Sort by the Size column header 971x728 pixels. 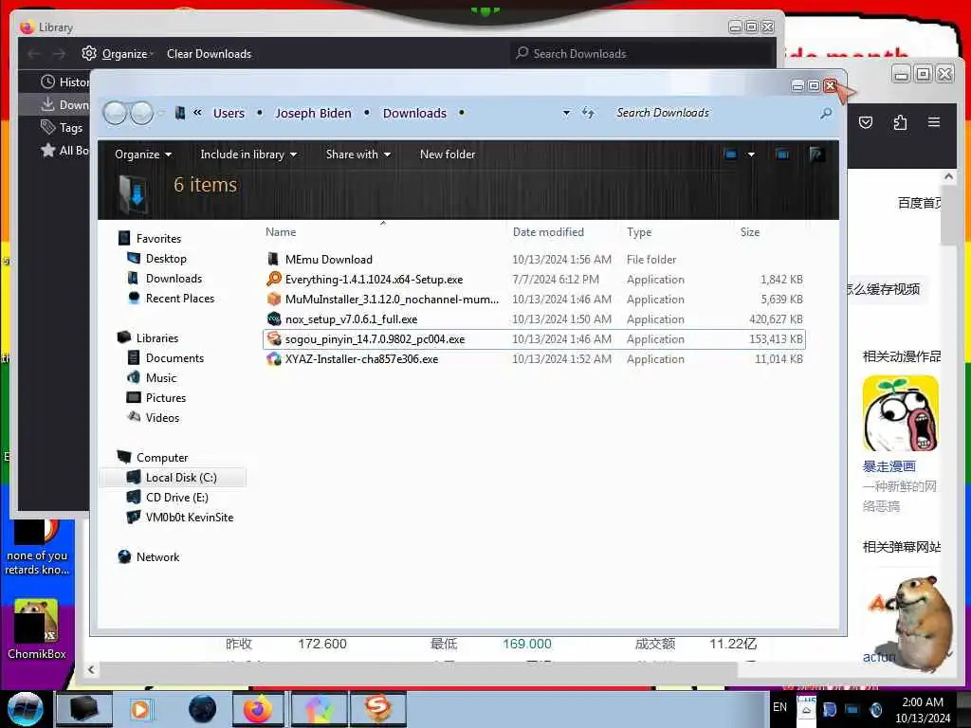tap(750, 232)
